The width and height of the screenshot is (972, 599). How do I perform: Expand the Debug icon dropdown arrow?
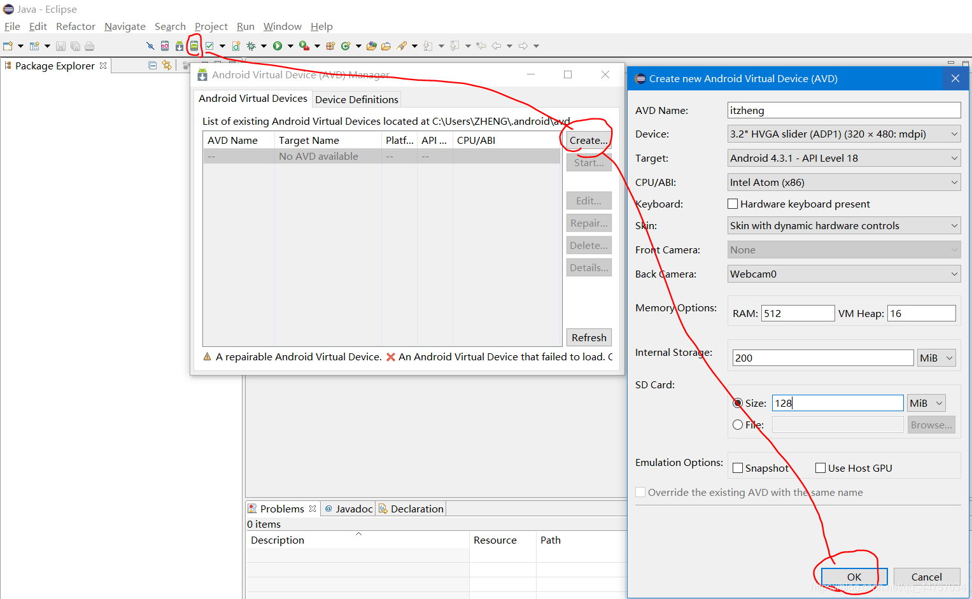pyautogui.click(x=264, y=46)
